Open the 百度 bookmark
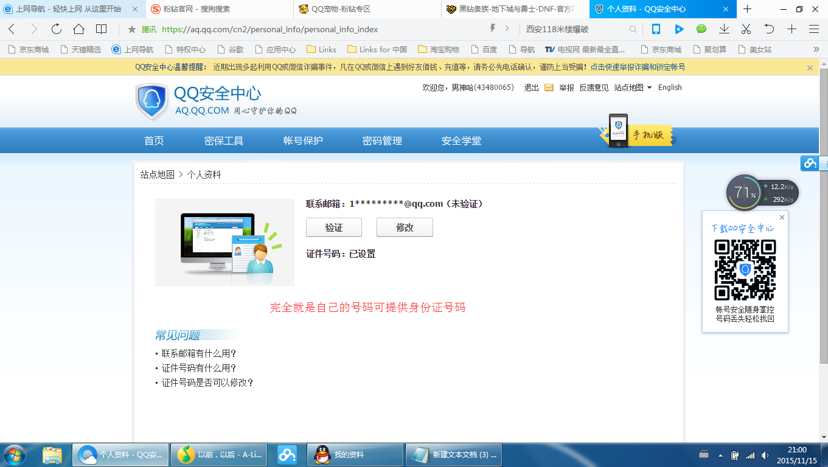 pos(484,49)
